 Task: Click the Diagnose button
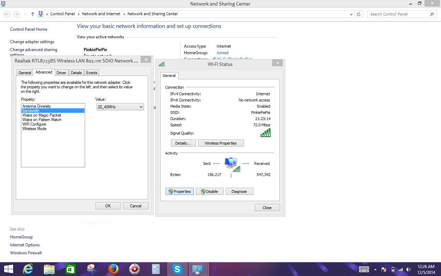(x=239, y=191)
